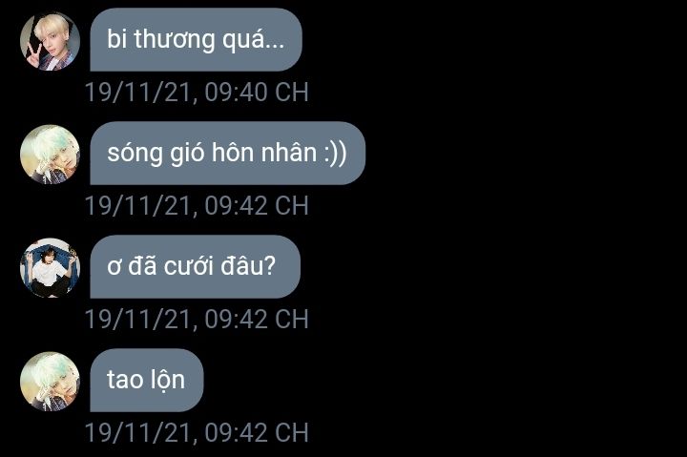687x457 pixels.
Task: Click the word 'thương' in the first bubble
Action: click(x=175, y=40)
